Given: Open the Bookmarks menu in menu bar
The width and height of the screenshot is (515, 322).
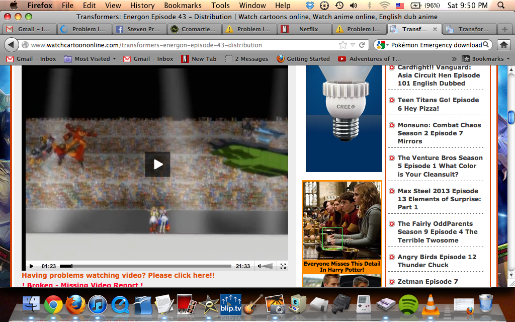Looking at the screenshot, I should coord(183,5).
